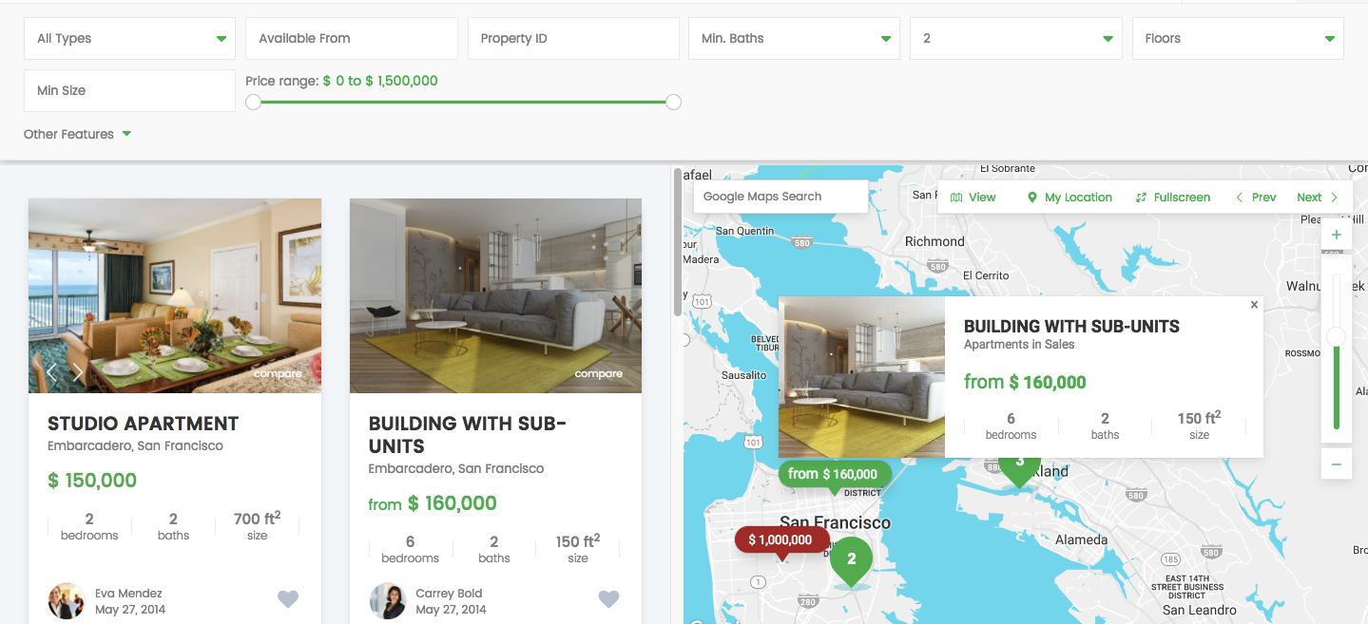Go to Next property on map
The image size is (1368, 624).
[x=1317, y=198]
